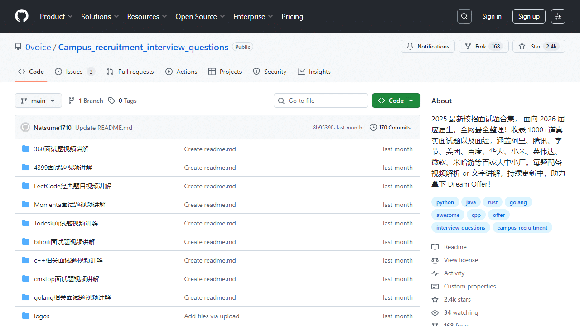
Task: Click folder icon of 4399面试题视频讲解
Action: click(x=26, y=168)
